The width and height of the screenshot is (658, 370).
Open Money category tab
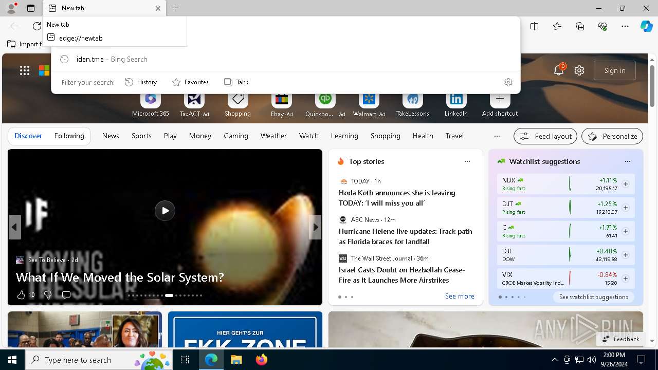200,136
